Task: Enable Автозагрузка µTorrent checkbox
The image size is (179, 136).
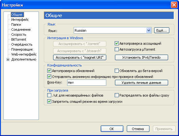Action: click(x=117, y=49)
